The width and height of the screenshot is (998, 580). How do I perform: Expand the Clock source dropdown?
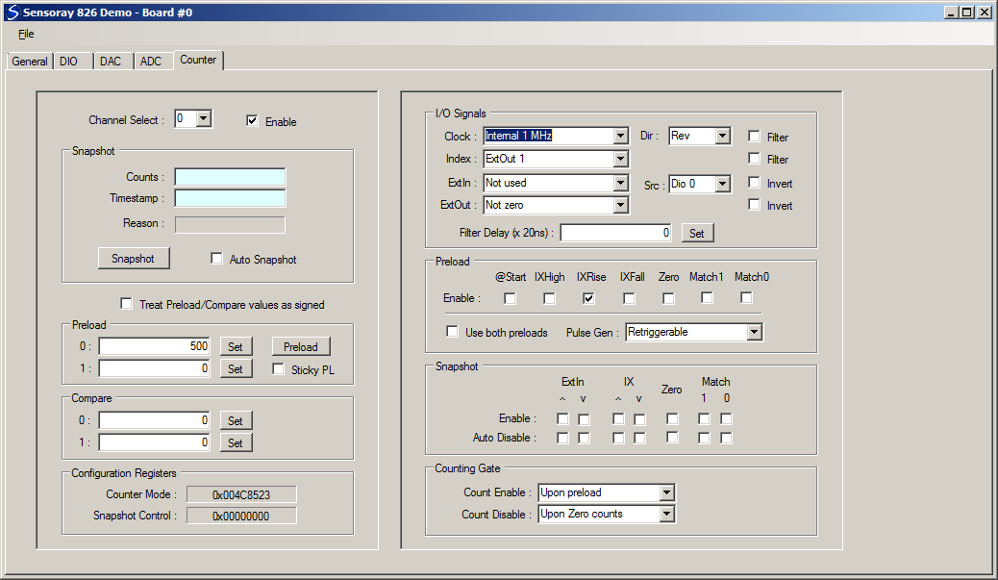pyautogui.click(x=620, y=136)
